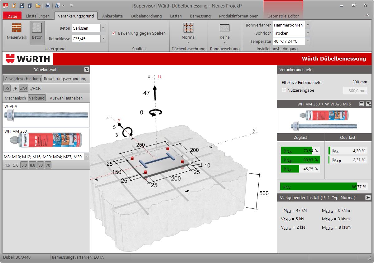Open the Temperatur dropdown showing 40 °C / 24 °C
Screen dimensions: 374x263
click(x=308, y=41)
